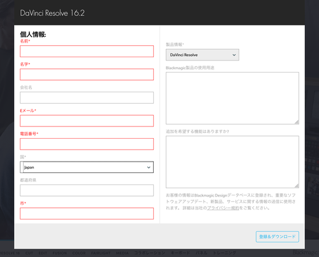Open the COLOR tab in background page
This screenshot has height=257, width=319.
point(79,253)
